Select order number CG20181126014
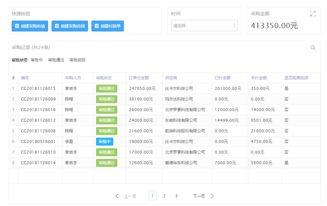This screenshot has height=206, width=327. pos(38,163)
